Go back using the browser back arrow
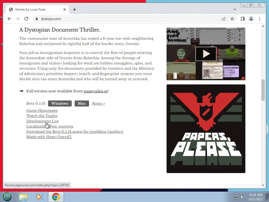Image resolution: width=269 pixels, height=202 pixels. pyautogui.click(x=9, y=19)
